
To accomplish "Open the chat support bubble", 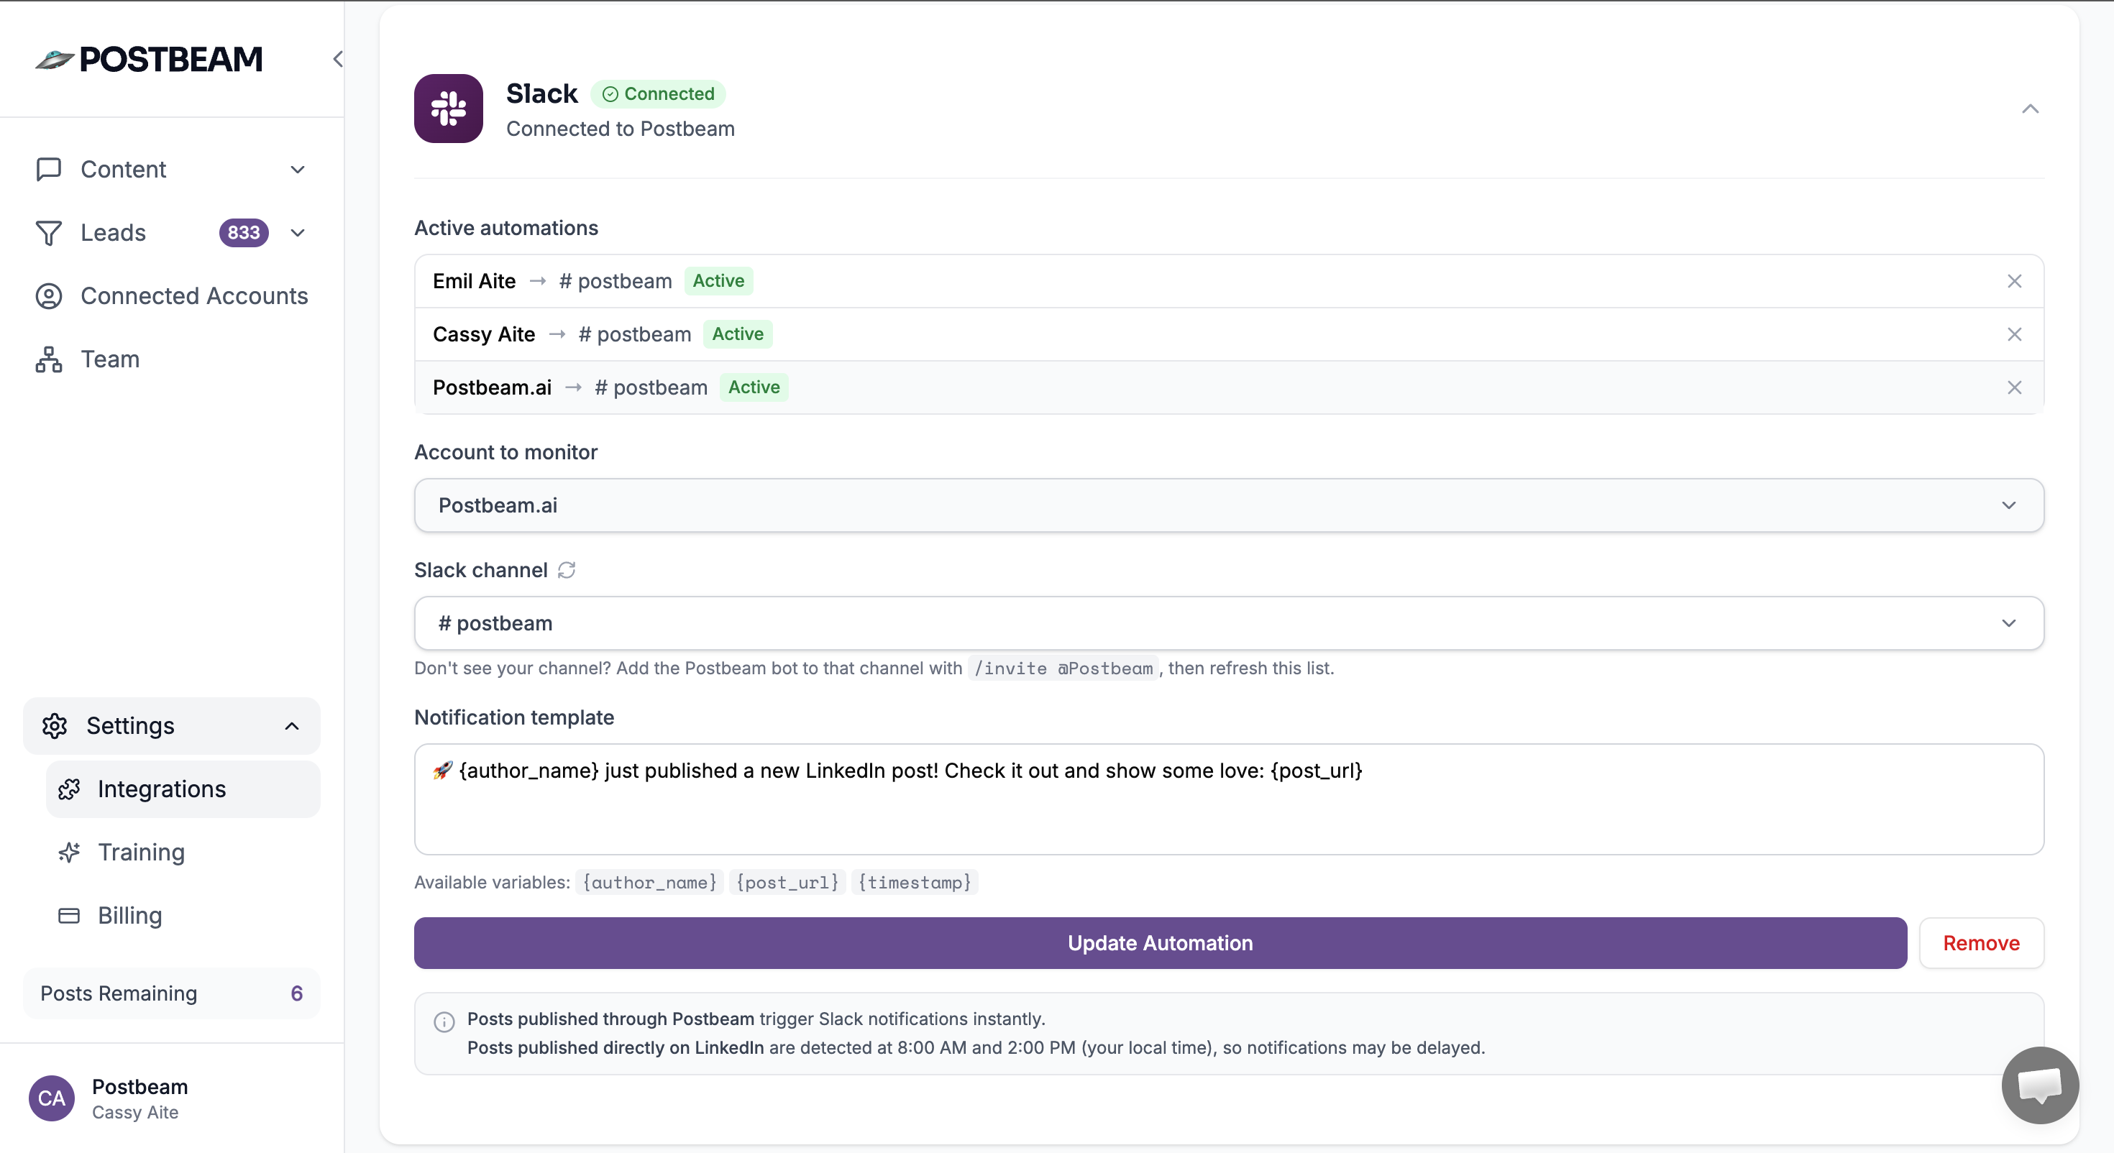I will 2039,1085.
